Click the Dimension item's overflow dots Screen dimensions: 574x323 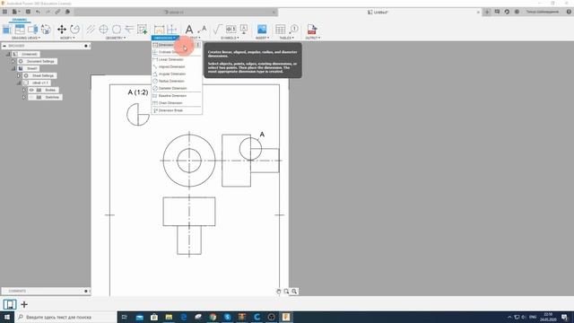click(x=198, y=45)
